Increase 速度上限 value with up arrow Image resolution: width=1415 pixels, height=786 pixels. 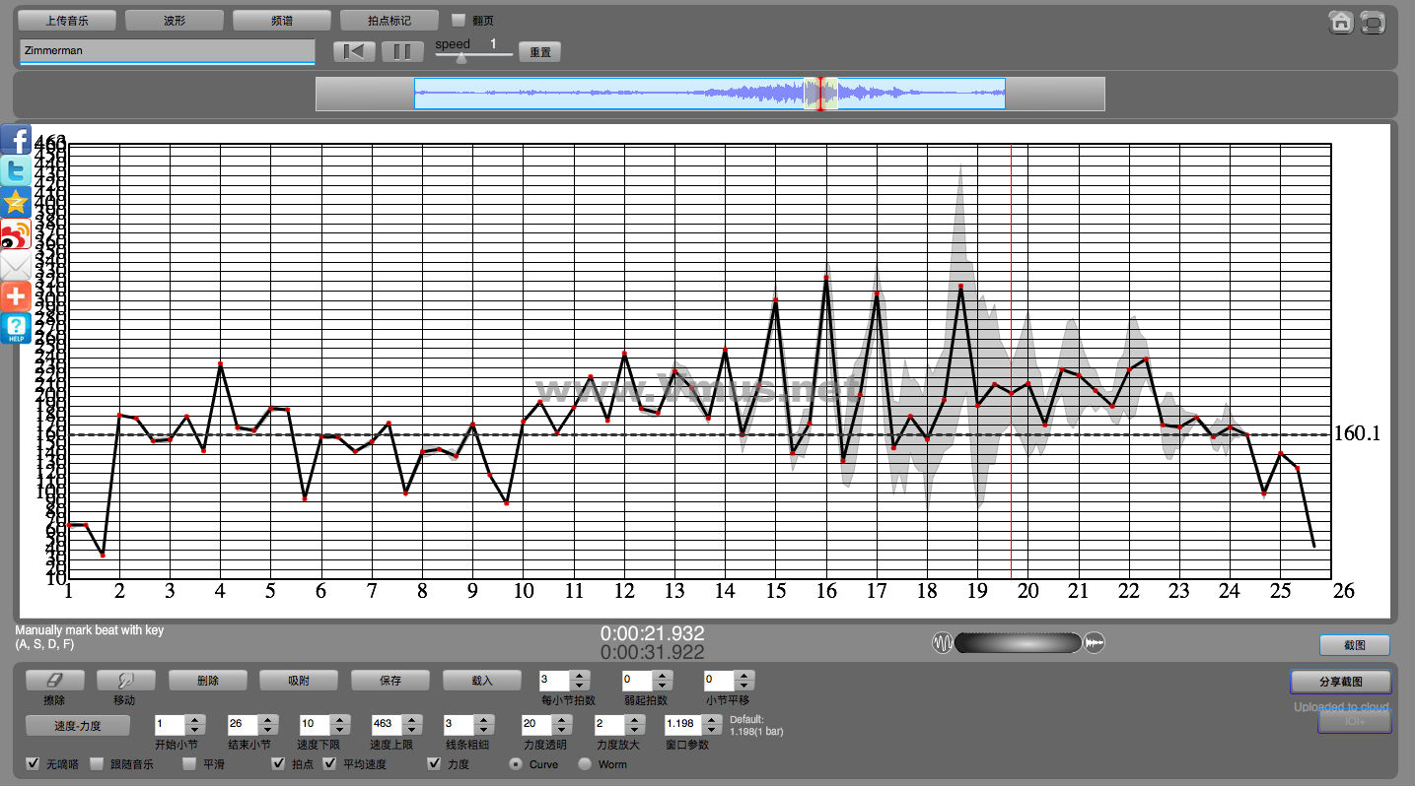(x=412, y=719)
